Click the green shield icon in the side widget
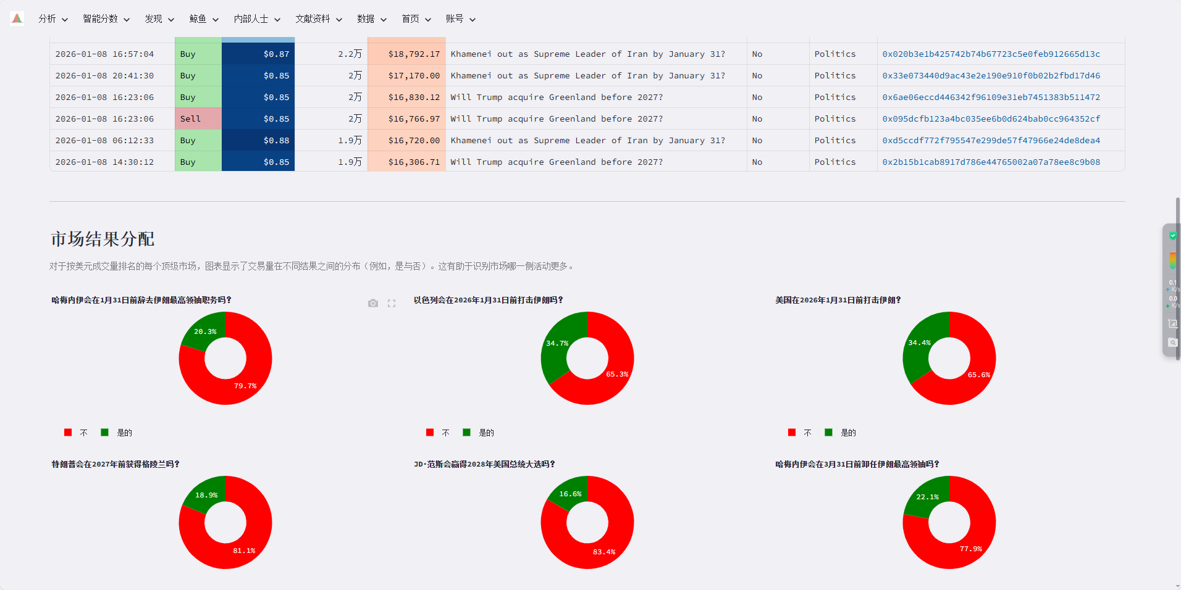The width and height of the screenshot is (1181, 590). tap(1172, 236)
